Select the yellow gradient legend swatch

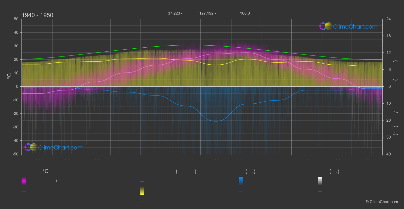142,191
